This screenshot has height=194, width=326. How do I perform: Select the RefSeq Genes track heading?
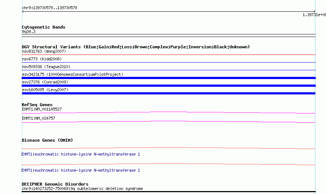37,105
